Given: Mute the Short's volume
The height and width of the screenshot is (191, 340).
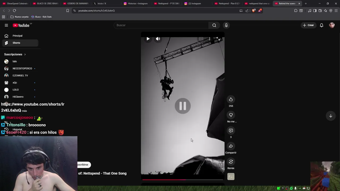Looking at the screenshot, I should point(158,39).
